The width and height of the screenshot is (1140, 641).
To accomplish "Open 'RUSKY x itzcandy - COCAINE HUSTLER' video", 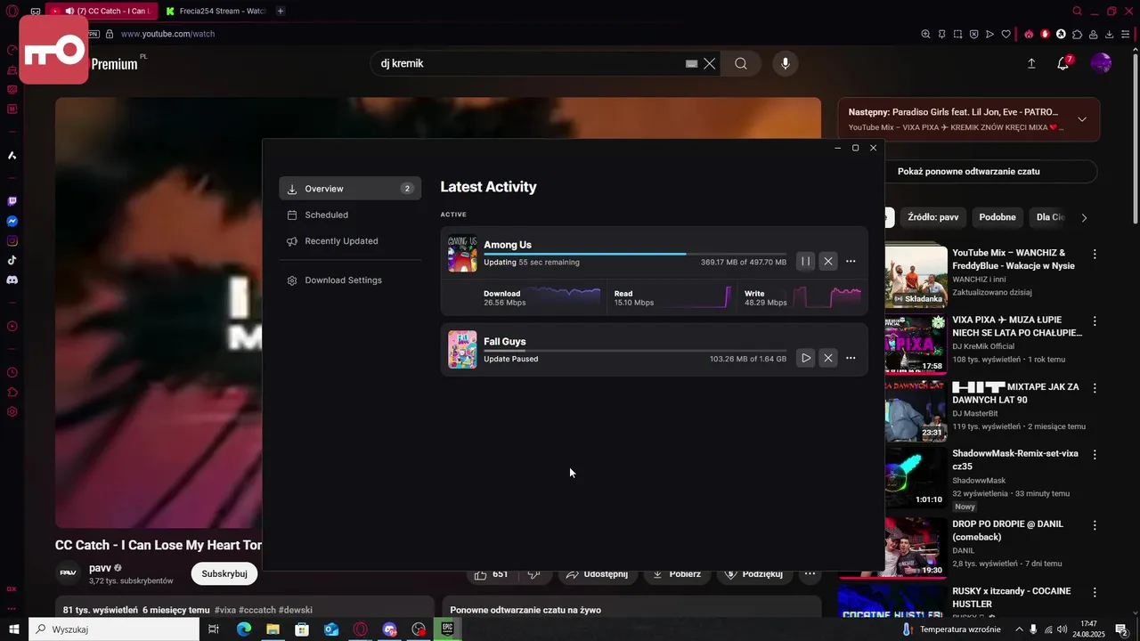I will click(x=1012, y=597).
